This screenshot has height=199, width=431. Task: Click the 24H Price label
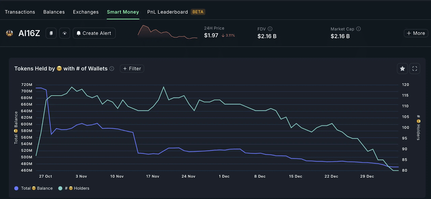tap(214, 28)
